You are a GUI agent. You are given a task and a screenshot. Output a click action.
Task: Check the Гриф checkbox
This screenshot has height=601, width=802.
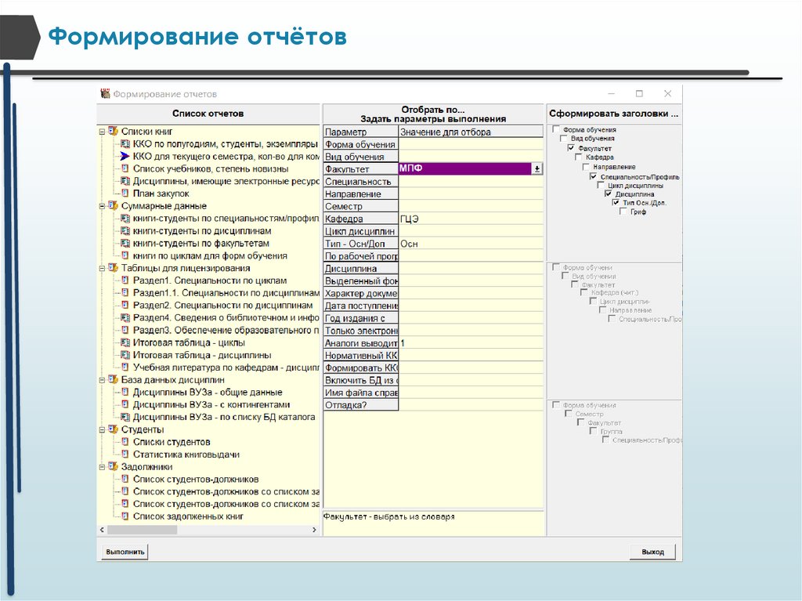tap(623, 212)
